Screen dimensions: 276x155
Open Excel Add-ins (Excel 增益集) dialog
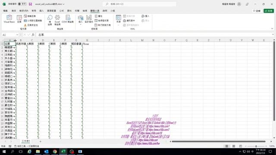57,20
